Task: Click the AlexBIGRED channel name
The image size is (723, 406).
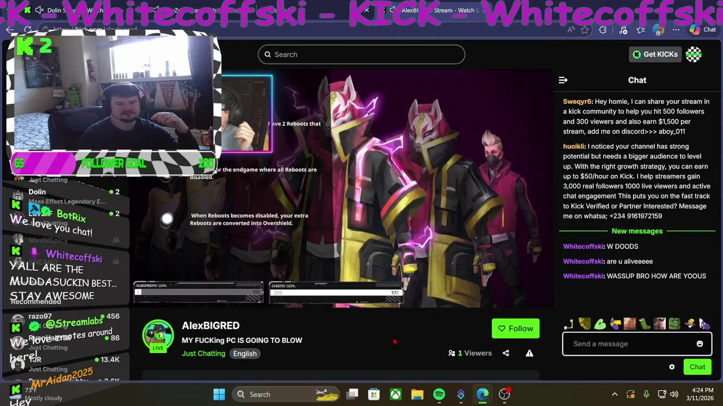Action: pos(211,325)
